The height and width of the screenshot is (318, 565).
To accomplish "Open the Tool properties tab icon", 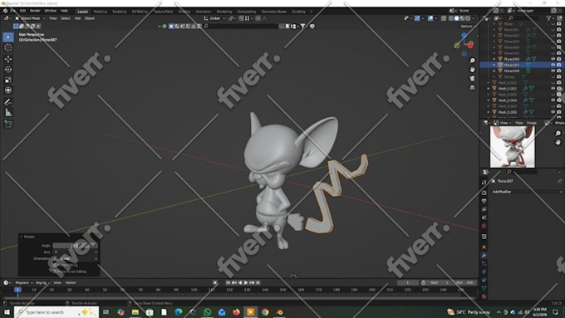I will [x=484, y=183].
